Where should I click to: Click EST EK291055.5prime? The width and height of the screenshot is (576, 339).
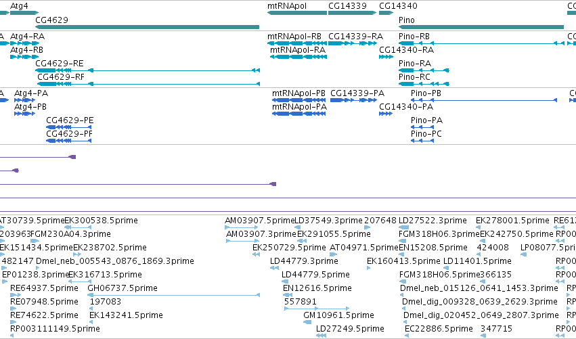coord(334,234)
